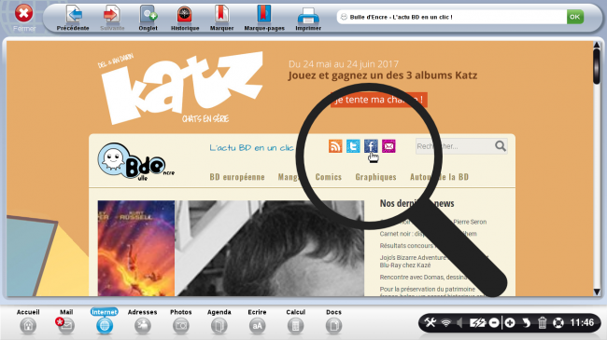Click the search magnifier icon in the site header
This screenshot has width=607, height=340.
pyautogui.click(x=501, y=146)
